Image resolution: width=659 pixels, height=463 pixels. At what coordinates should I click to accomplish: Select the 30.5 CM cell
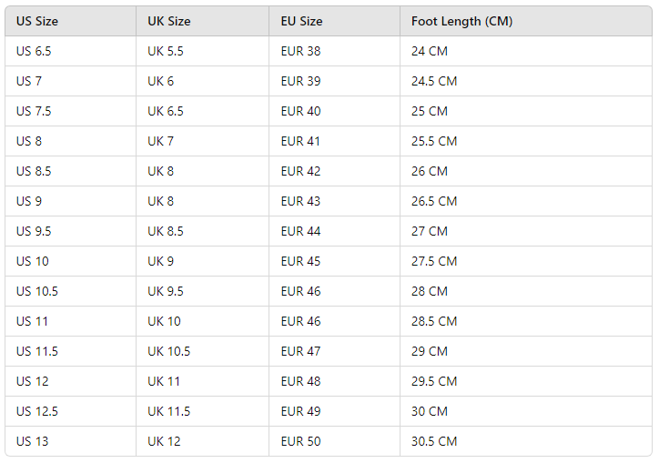click(x=434, y=441)
